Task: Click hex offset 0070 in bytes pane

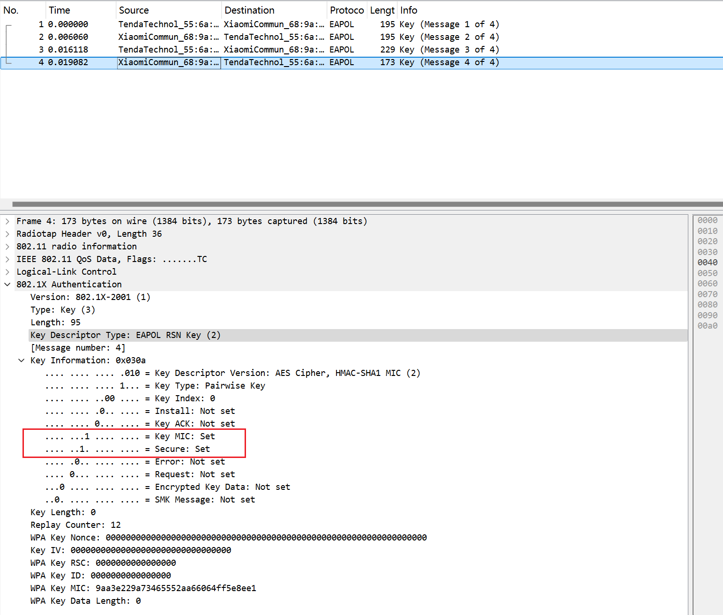Action: (707, 294)
